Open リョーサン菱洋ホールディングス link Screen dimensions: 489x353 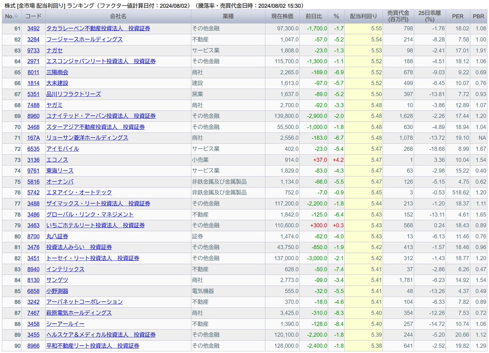(x=87, y=138)
